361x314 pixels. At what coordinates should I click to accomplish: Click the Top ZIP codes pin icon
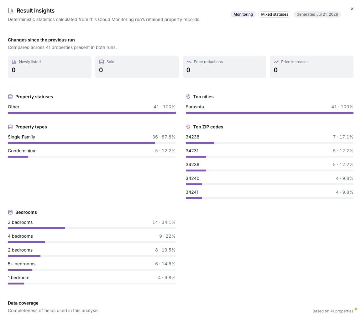188,127
